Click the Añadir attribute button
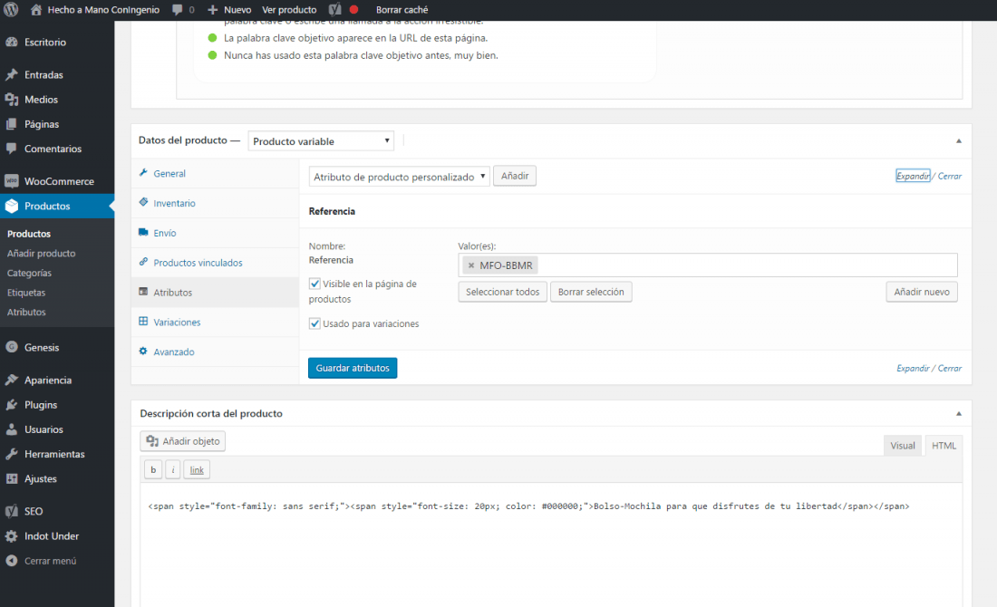Screen dimensions: 997x607 515,176
